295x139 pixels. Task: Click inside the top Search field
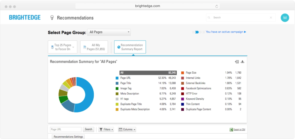241,18
